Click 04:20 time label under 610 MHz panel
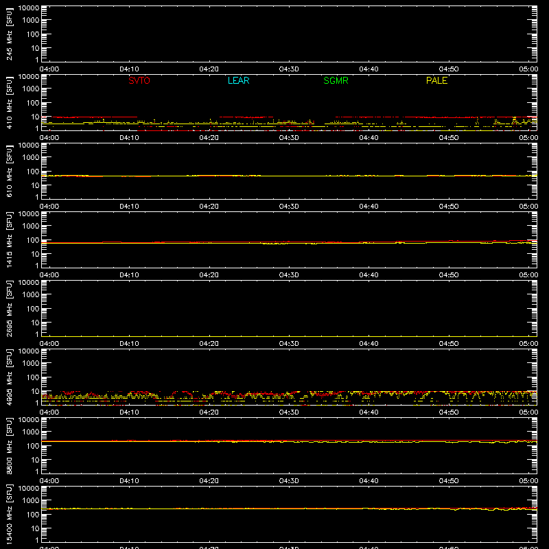 click(209, 207)
